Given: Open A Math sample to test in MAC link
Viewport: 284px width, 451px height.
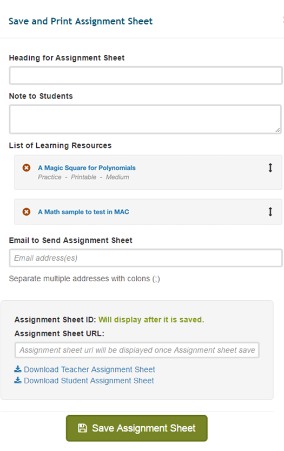Looking at the screenshot, I should click(83, 212).
